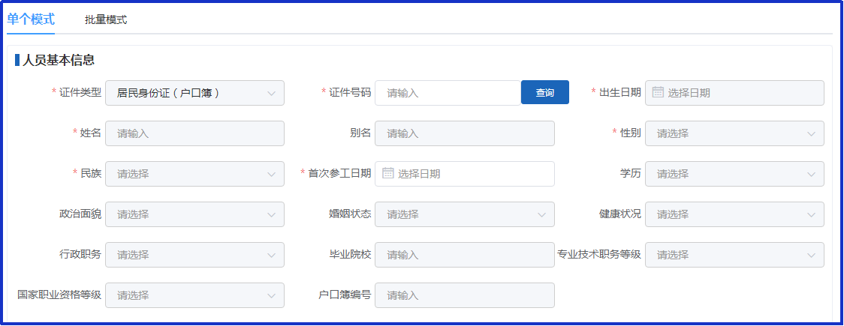Open the 行政职务 dropdown

[194, 255]
